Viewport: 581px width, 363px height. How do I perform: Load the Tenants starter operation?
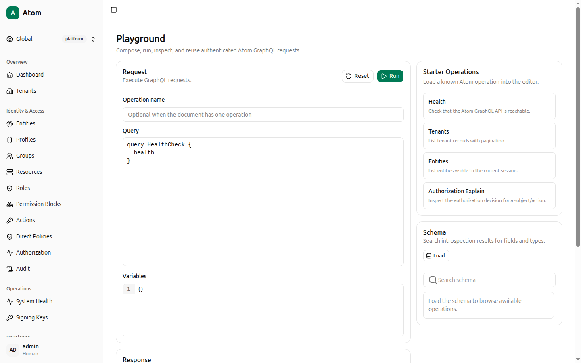click(x=489, y=136)
